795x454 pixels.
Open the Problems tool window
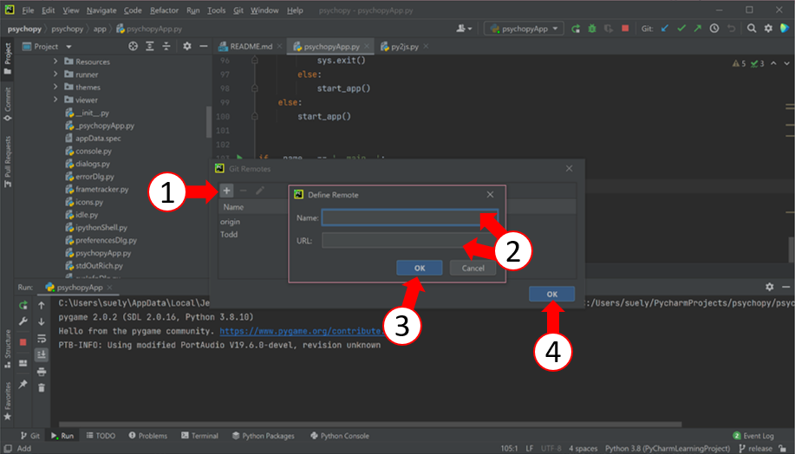click(x=147, y=436)
